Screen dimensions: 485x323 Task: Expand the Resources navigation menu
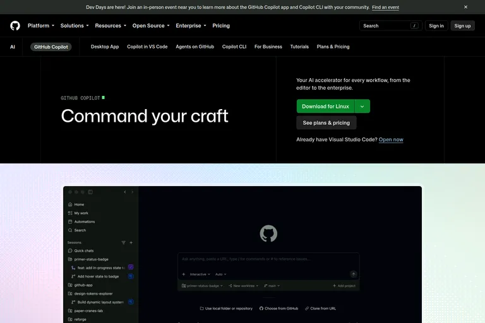pyautogui.click(x=111, y=26)
